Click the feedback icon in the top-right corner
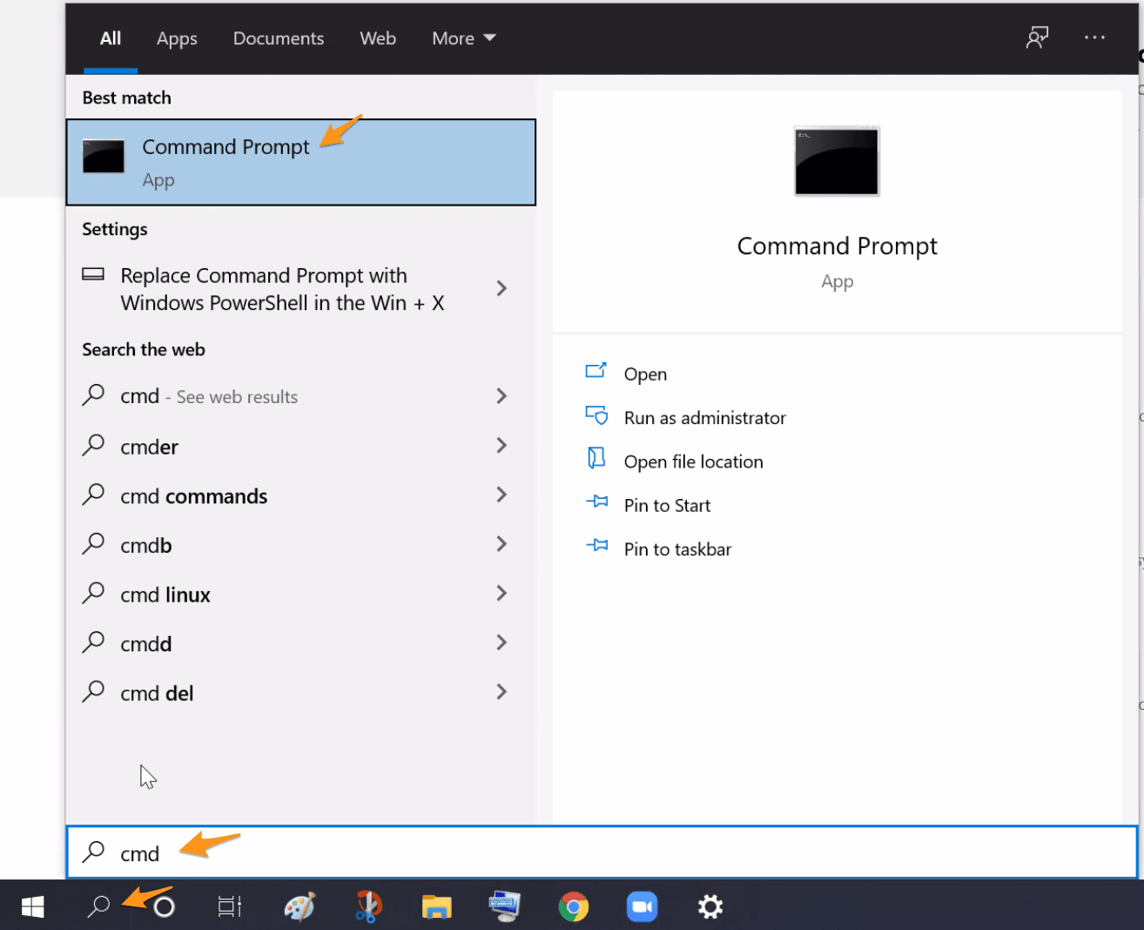 point(1037,37)
